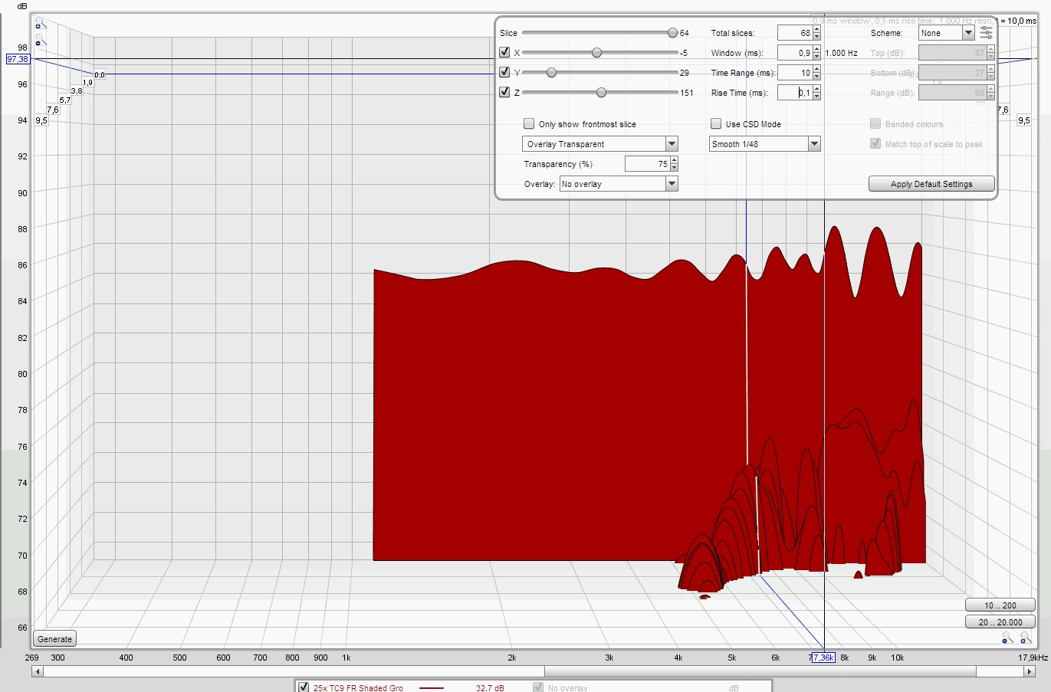The height and width of the screenshot is (692, 1051).
Task: Click the Transparency (%) input field
Action: 647,164
